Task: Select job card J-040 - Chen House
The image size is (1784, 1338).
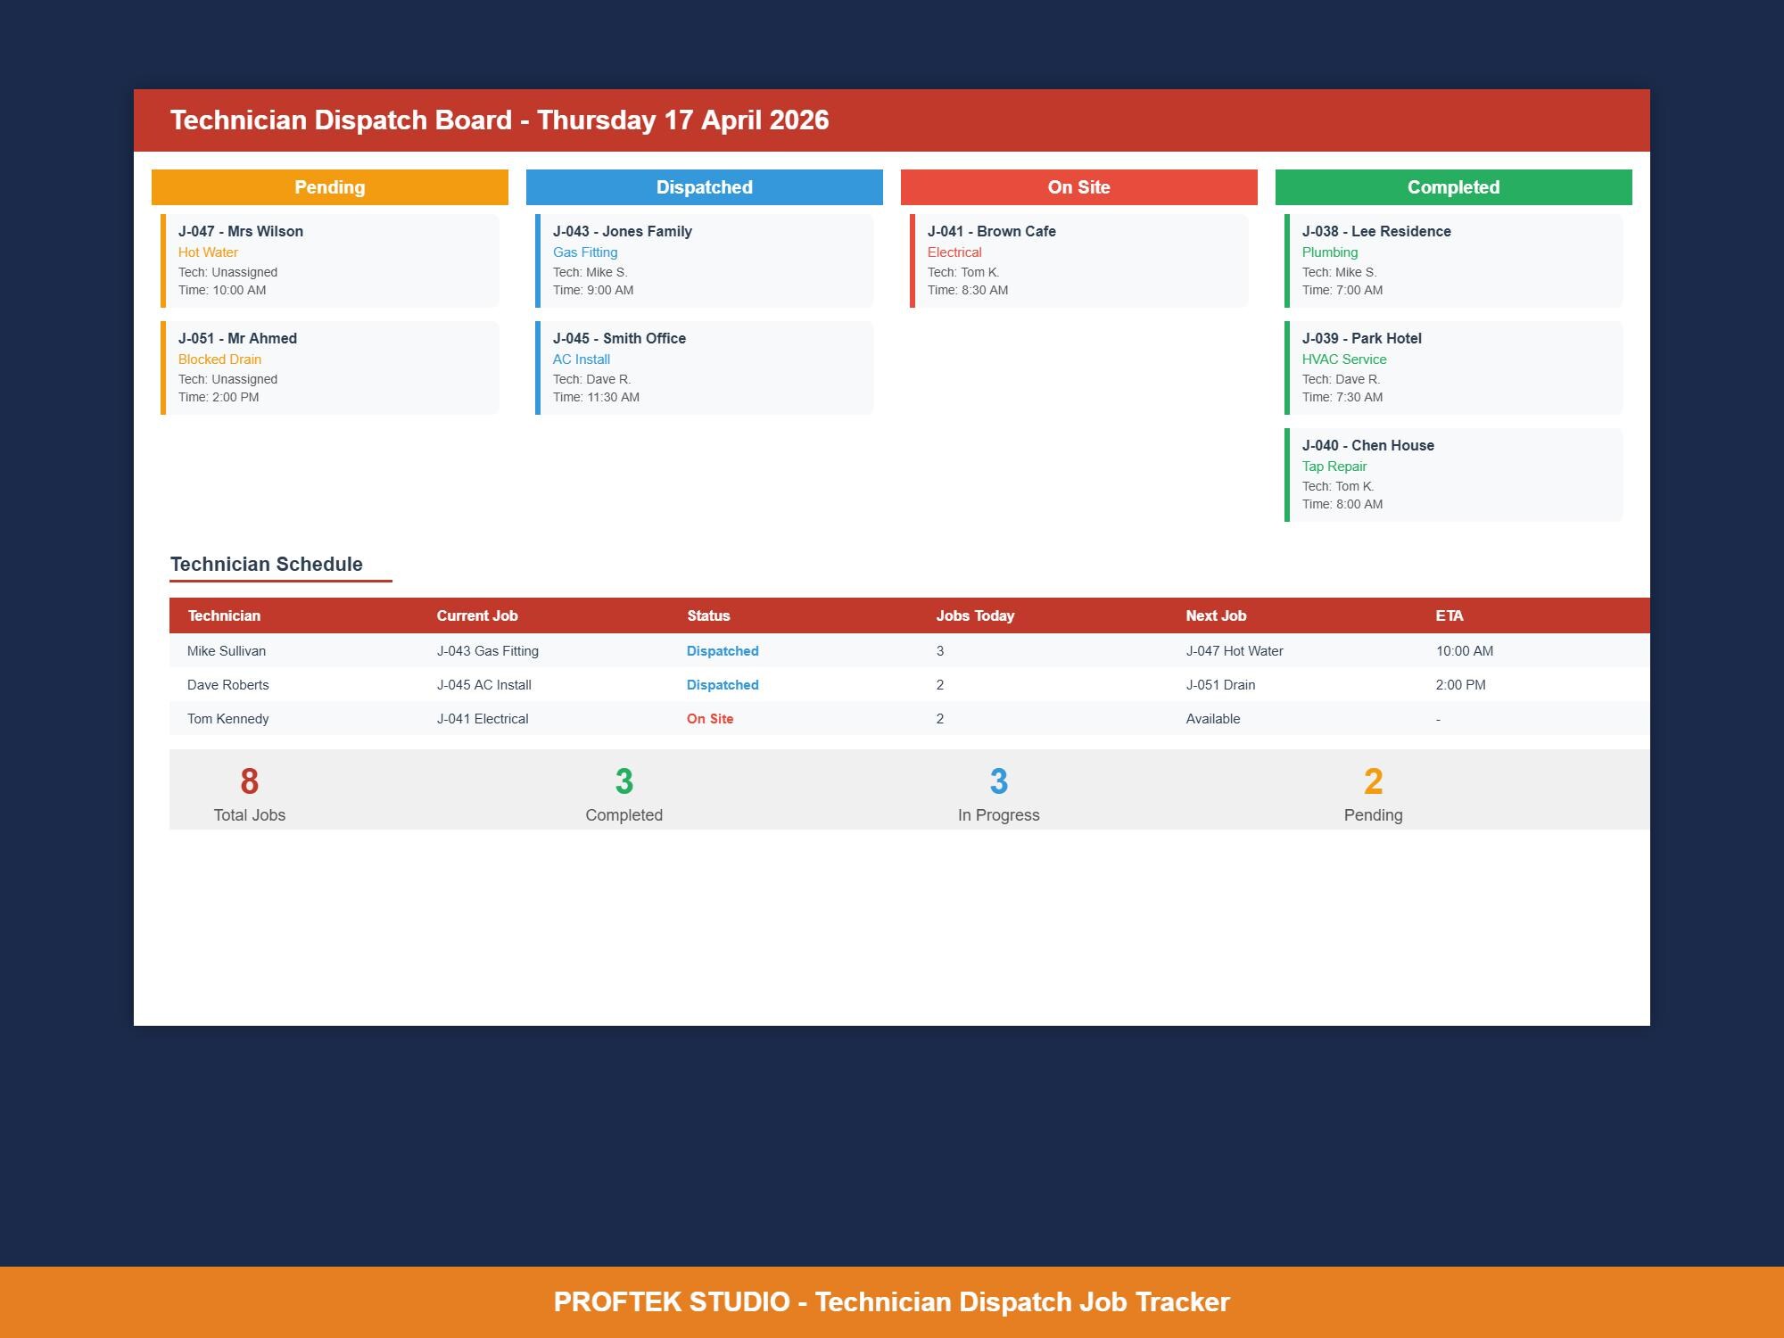Action: click(1454, 475)
